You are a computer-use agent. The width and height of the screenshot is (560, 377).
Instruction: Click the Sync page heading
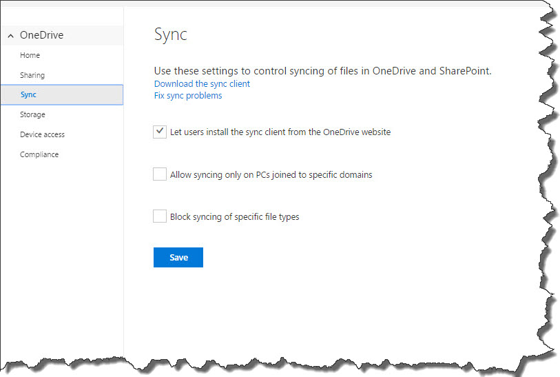coord(170,34)
